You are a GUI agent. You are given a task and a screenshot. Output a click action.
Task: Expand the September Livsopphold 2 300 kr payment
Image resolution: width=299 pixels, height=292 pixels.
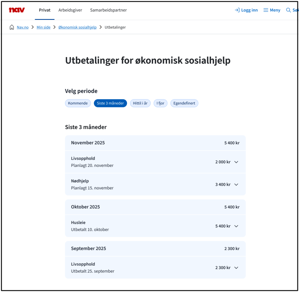click(x=236, y=268)
